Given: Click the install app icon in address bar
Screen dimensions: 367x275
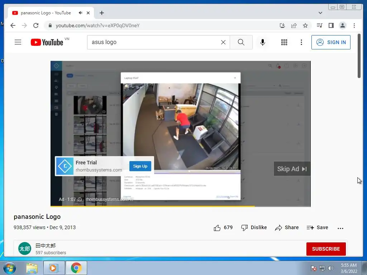Looking at the screenshot, I should (282, 25).
